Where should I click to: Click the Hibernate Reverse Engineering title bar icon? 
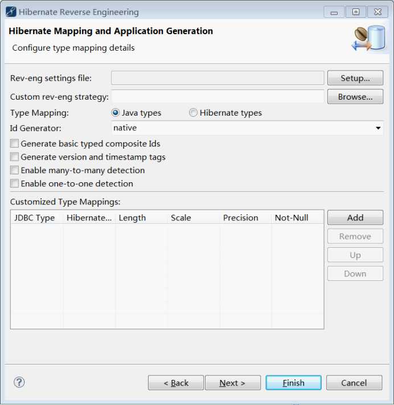(11, 12)
